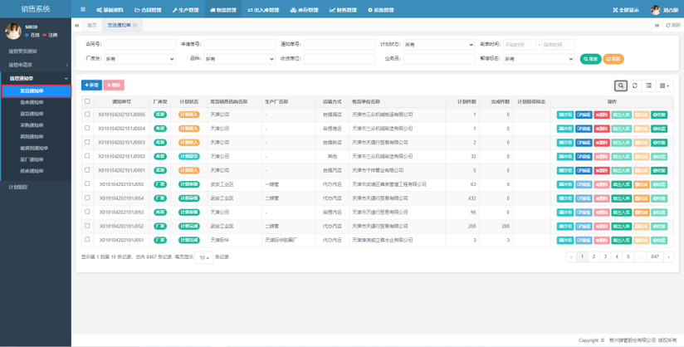684x347 pixels.
Task: Click the blue edit button for row J0003
Action: pyautogui.click(x=584, y=143)
